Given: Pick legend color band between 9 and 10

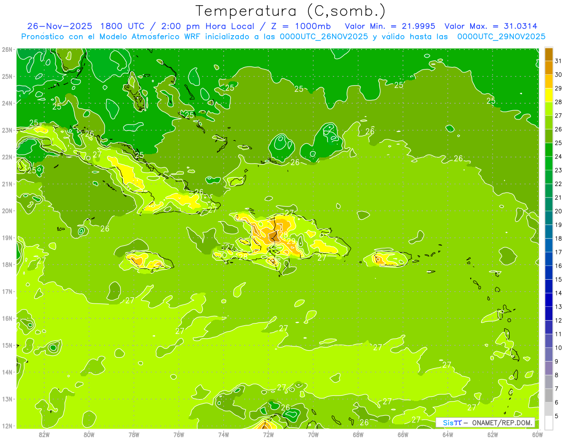Looking at the screenshot, I should click(x=549, y=354).
